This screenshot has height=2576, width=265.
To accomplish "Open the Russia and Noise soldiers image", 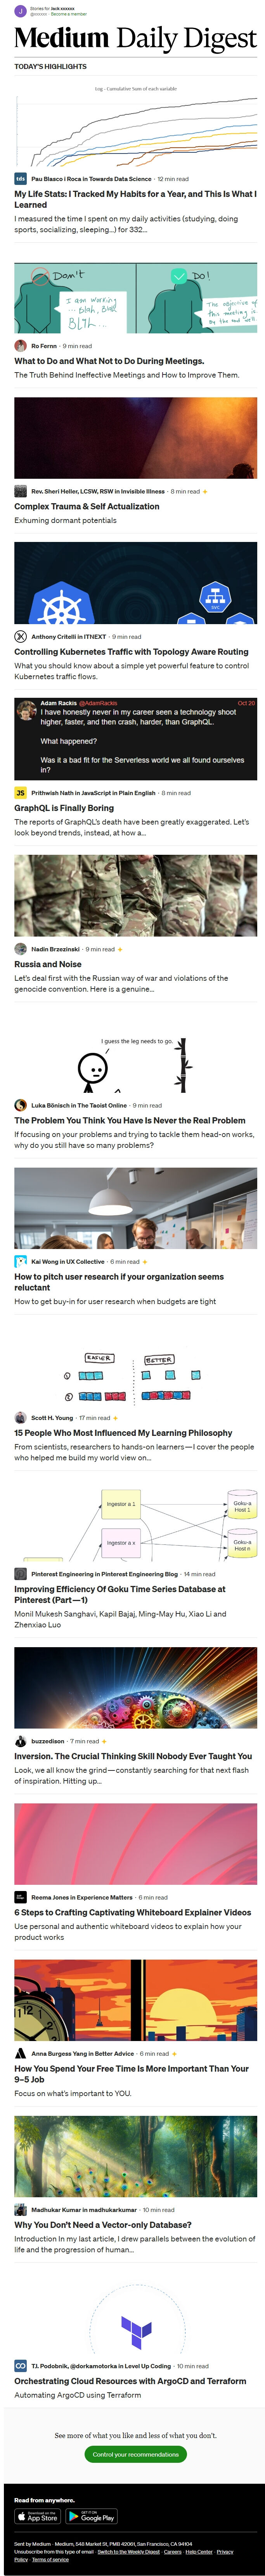I will pos(135,895).
